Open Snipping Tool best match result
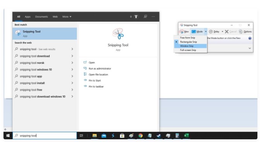This screenshot has width=264, height=142. 45,33
